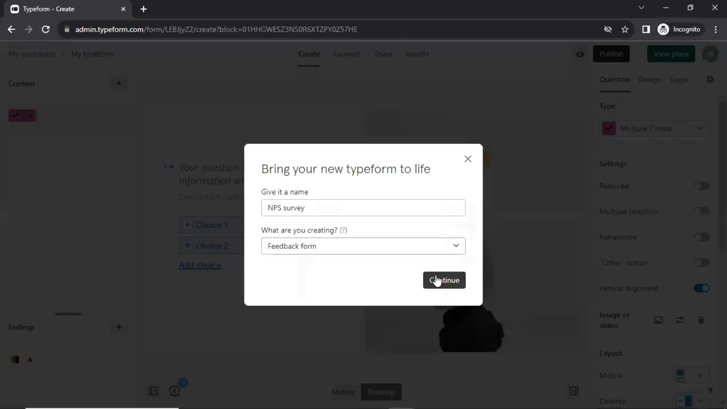Open a new browser tab
This screenshot has height=409, width=727.
tap(144, 9)
